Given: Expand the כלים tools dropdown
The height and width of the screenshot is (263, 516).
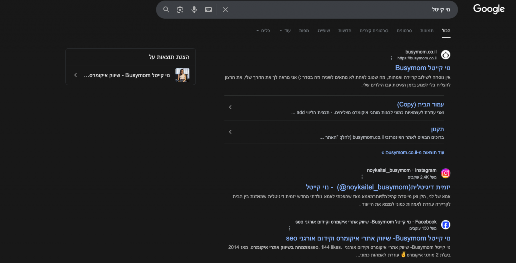Looking at the screenshot, I should 263,31.
